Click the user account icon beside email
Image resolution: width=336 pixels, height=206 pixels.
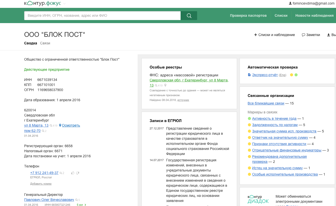tap(290, 3)
